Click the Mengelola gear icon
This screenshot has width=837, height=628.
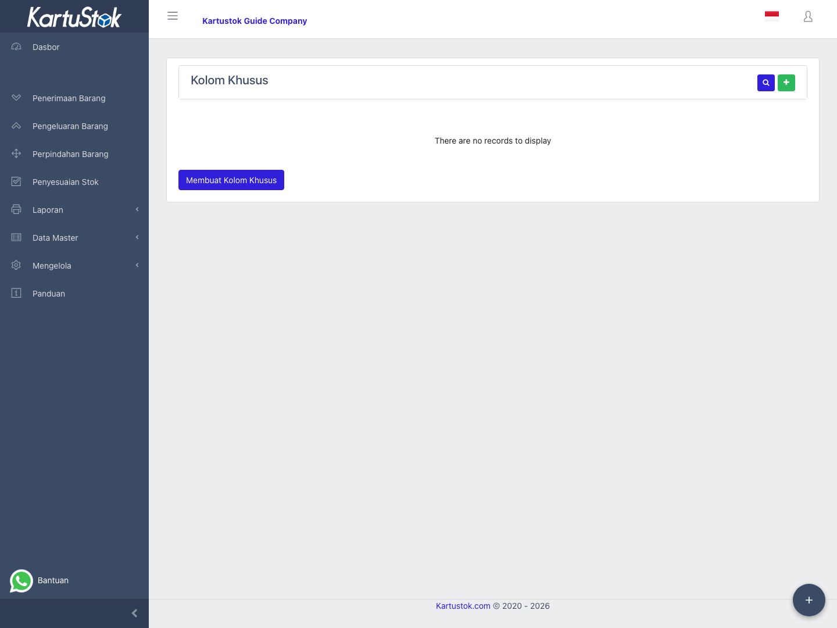[x=16, y=265]
